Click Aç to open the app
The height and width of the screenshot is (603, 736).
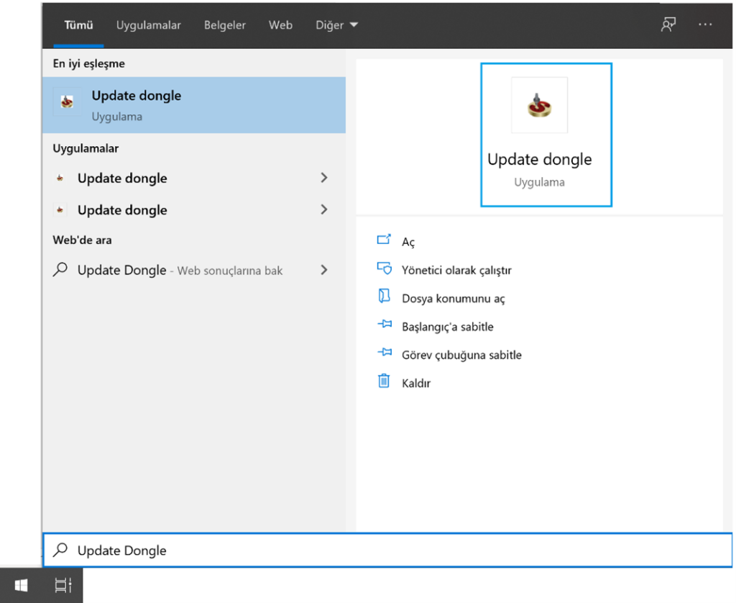408,242
